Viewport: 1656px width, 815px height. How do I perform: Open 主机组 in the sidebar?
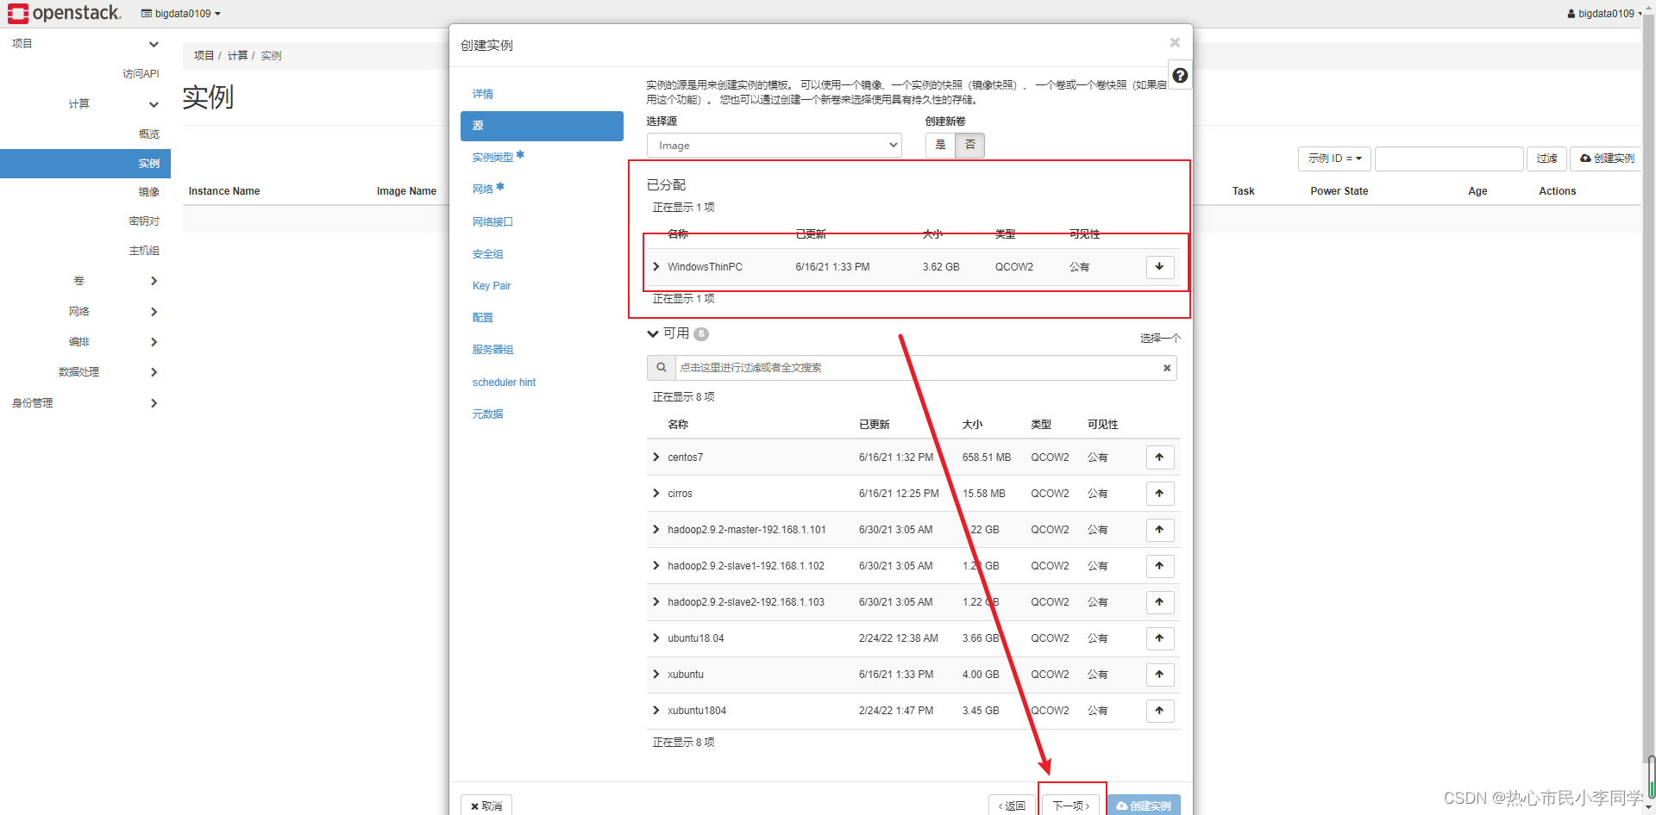point(144,251)
